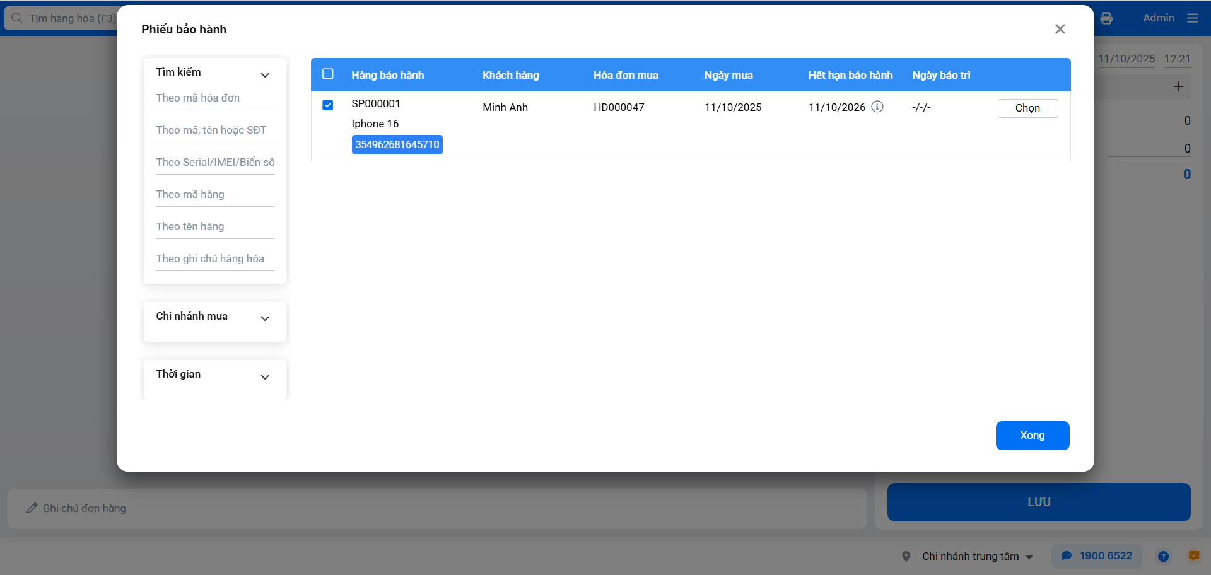Click the Ngày mua column header
1211x575 pixels.
(728, 75)
